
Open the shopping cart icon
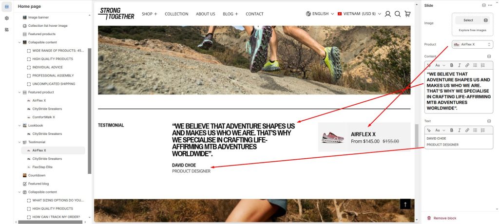(407, 14)
